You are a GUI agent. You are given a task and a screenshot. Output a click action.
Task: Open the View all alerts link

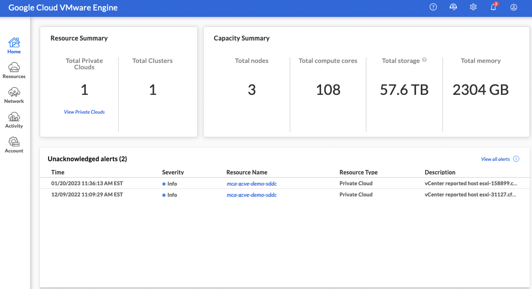(x=495, y=159)
